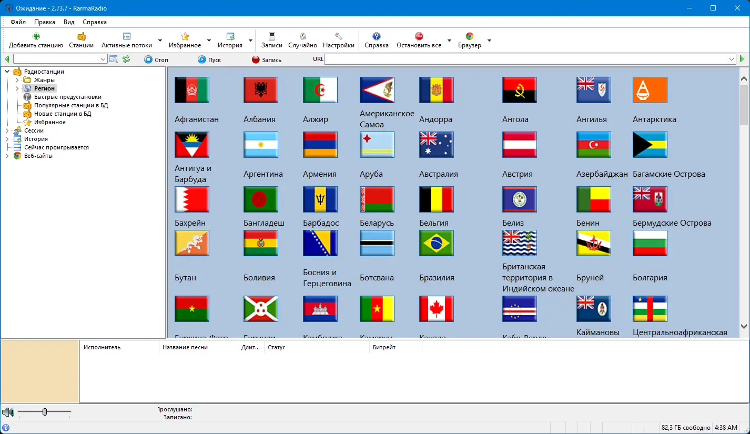Click inside the URL input field
This screenshot has height=434, width=750.
[x=526, y=59]
